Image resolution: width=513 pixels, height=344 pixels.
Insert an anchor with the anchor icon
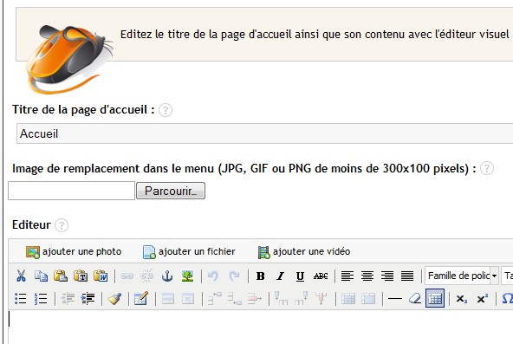tap(167, 276)
